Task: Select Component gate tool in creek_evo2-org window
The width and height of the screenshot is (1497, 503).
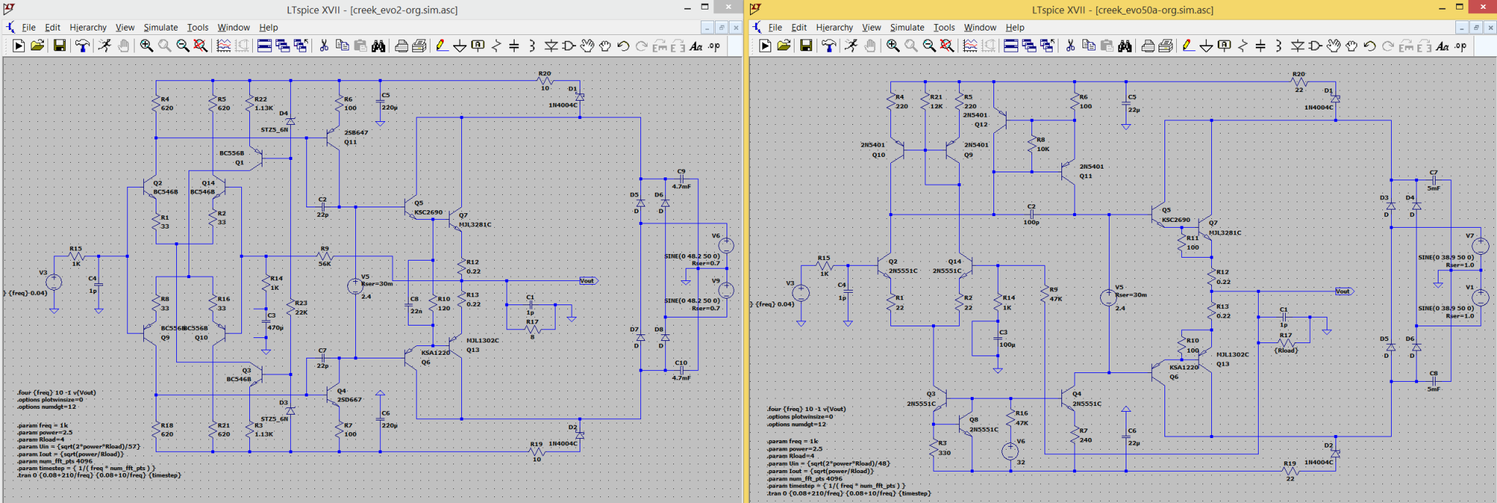Action: coord(569,46)
